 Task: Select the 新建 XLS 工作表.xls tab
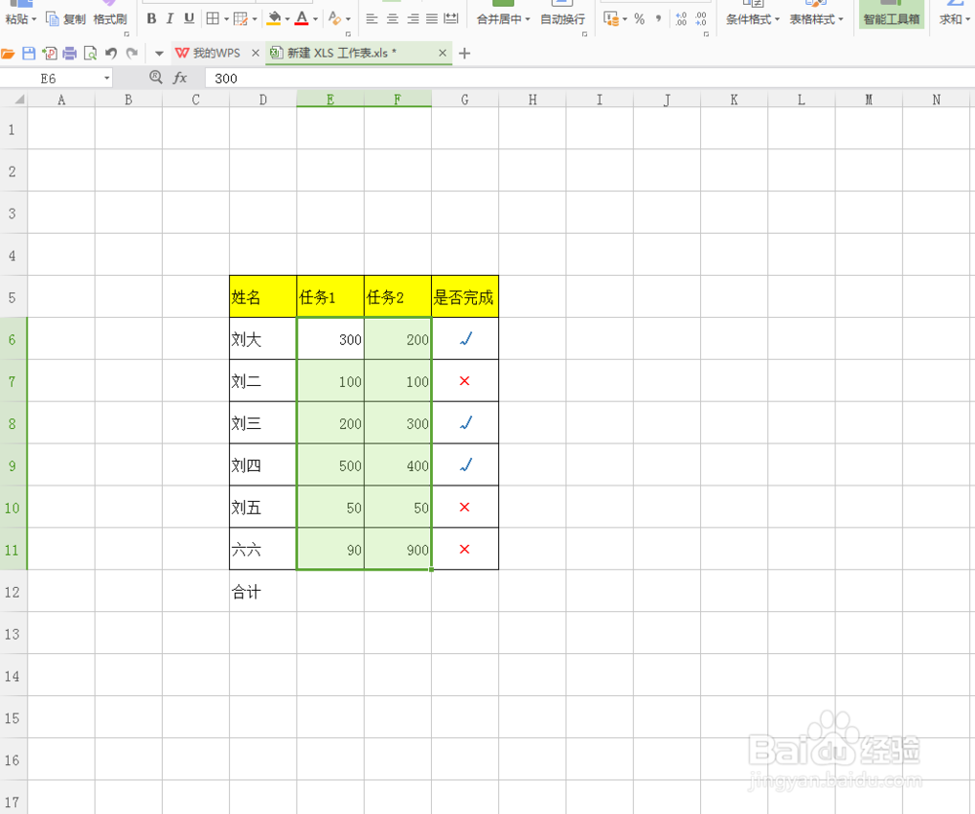point(341,54)
